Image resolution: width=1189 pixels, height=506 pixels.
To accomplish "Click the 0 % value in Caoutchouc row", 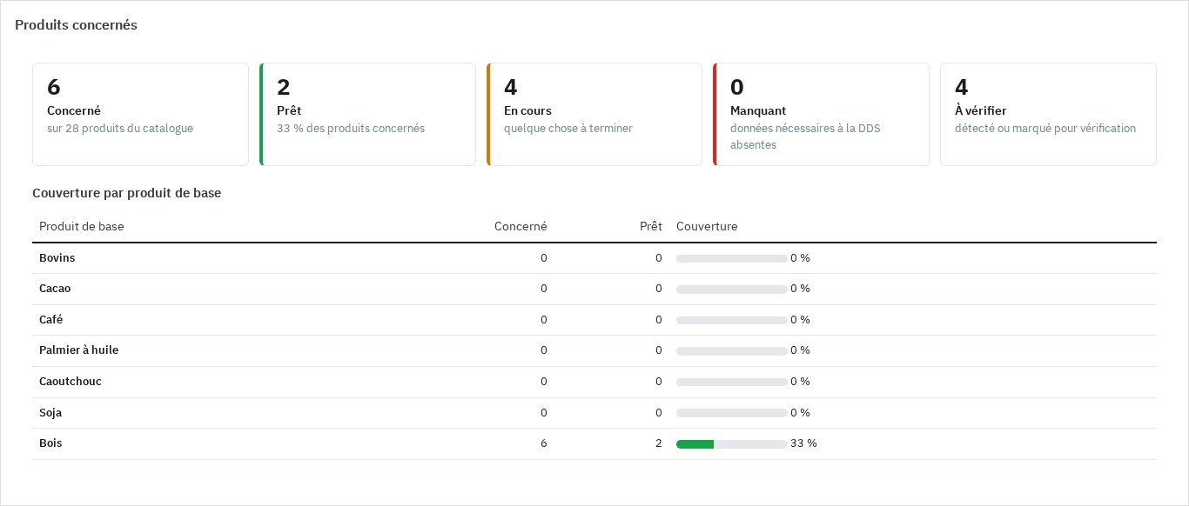I will coord(800,382).
